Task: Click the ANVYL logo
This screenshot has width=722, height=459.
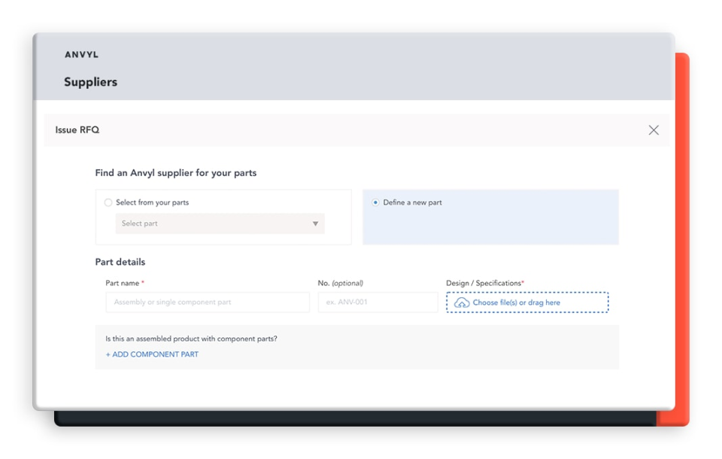Action: (x=81, y=55)
